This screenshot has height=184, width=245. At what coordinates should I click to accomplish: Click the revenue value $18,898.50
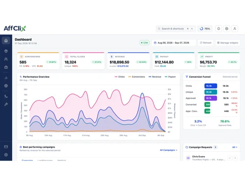pos(120,62)
